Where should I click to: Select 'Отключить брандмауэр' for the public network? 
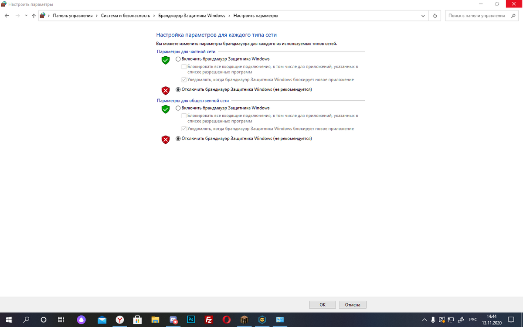point(178,138)
